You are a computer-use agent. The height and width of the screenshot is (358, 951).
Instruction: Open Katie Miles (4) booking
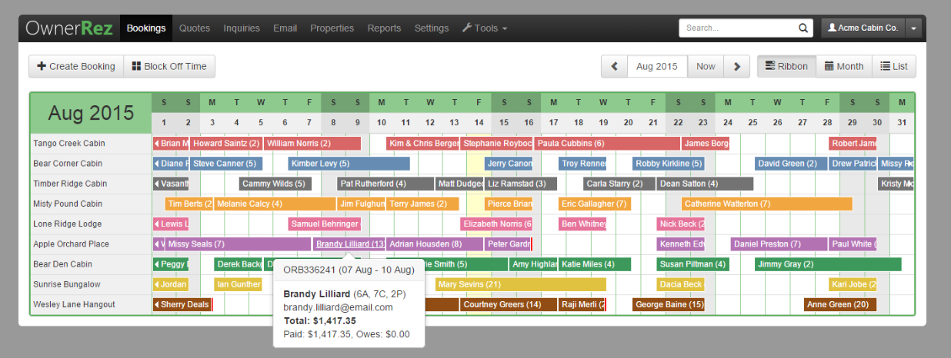(x=595, y=264)
